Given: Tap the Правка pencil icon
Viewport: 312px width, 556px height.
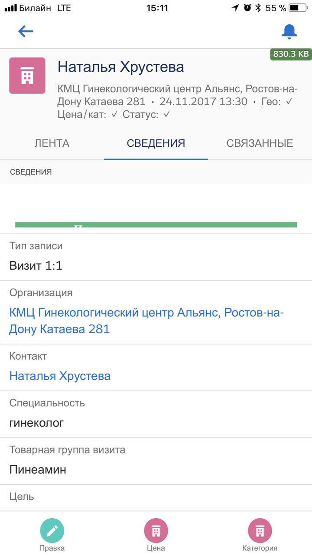Looking at the screenshot, I should pos(52,531).
